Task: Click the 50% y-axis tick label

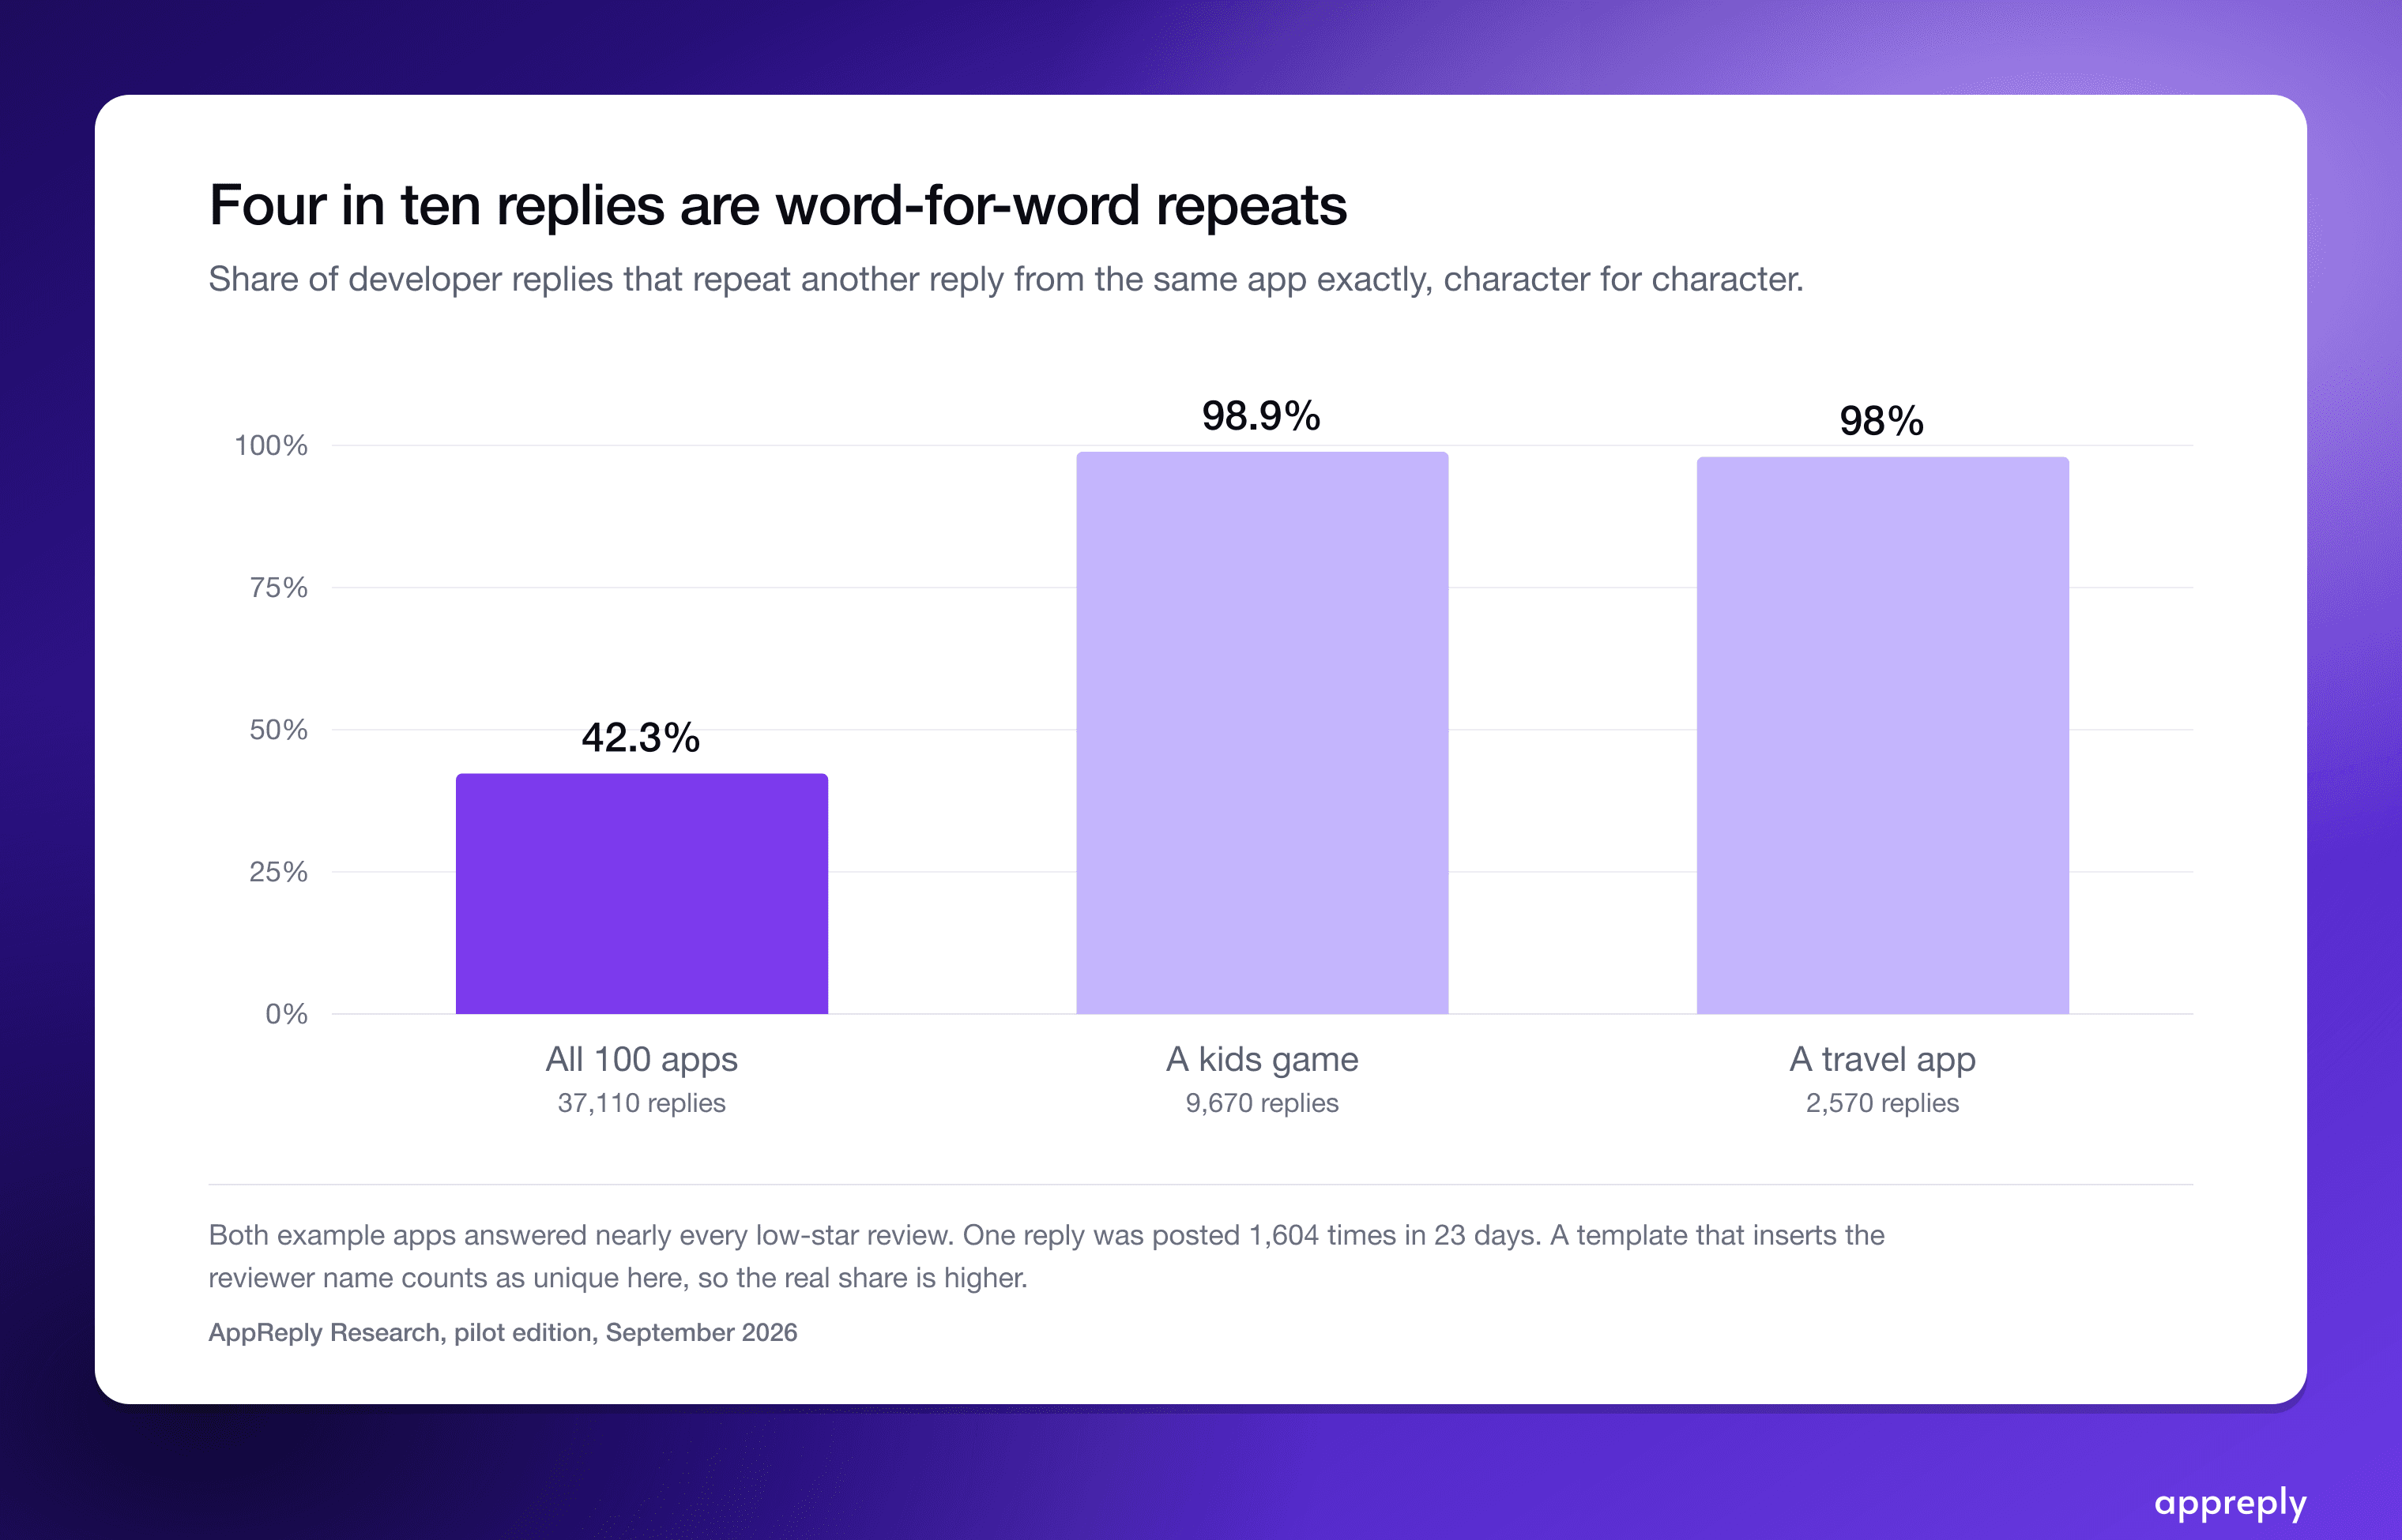Action: pyautogui.click(x=278, y=730)
